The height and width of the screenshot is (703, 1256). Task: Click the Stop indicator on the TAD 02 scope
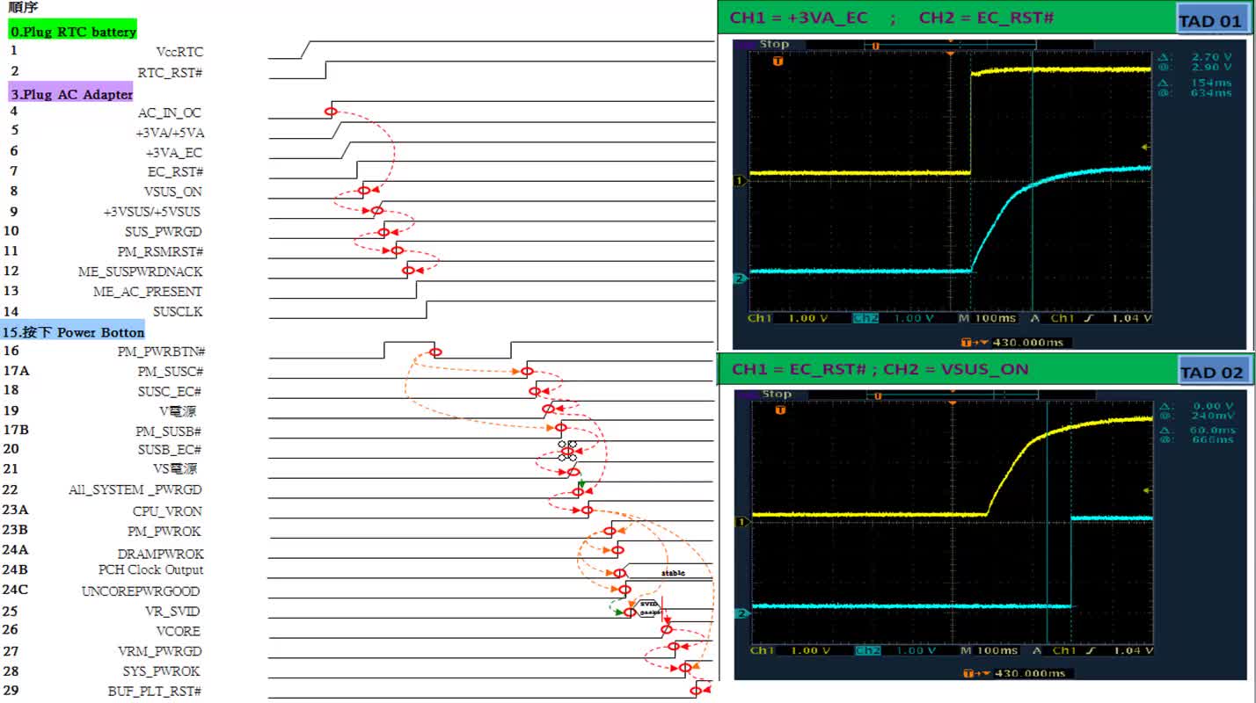click(777, 394)
